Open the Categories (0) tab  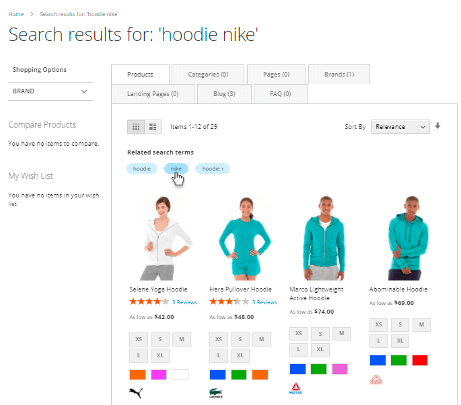208,75
